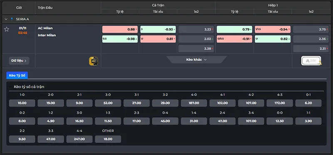The image size is (333, 155).
Task: Select full-match handicap 0.5 odds -0.98
Action: click(x=120, y=39)
